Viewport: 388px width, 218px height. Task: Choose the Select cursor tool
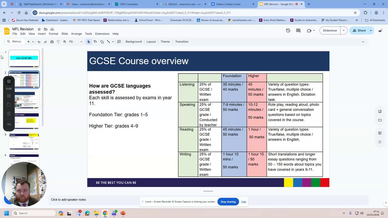point(89,42)
